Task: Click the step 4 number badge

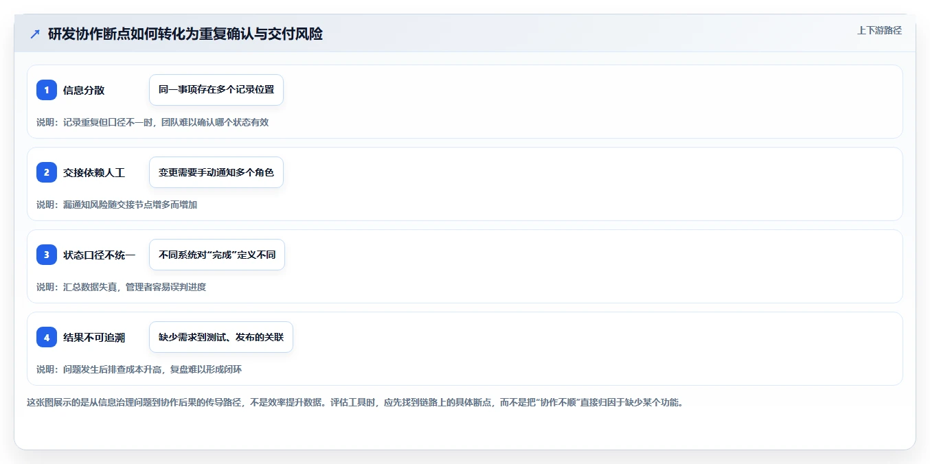Action: [47, 337]
